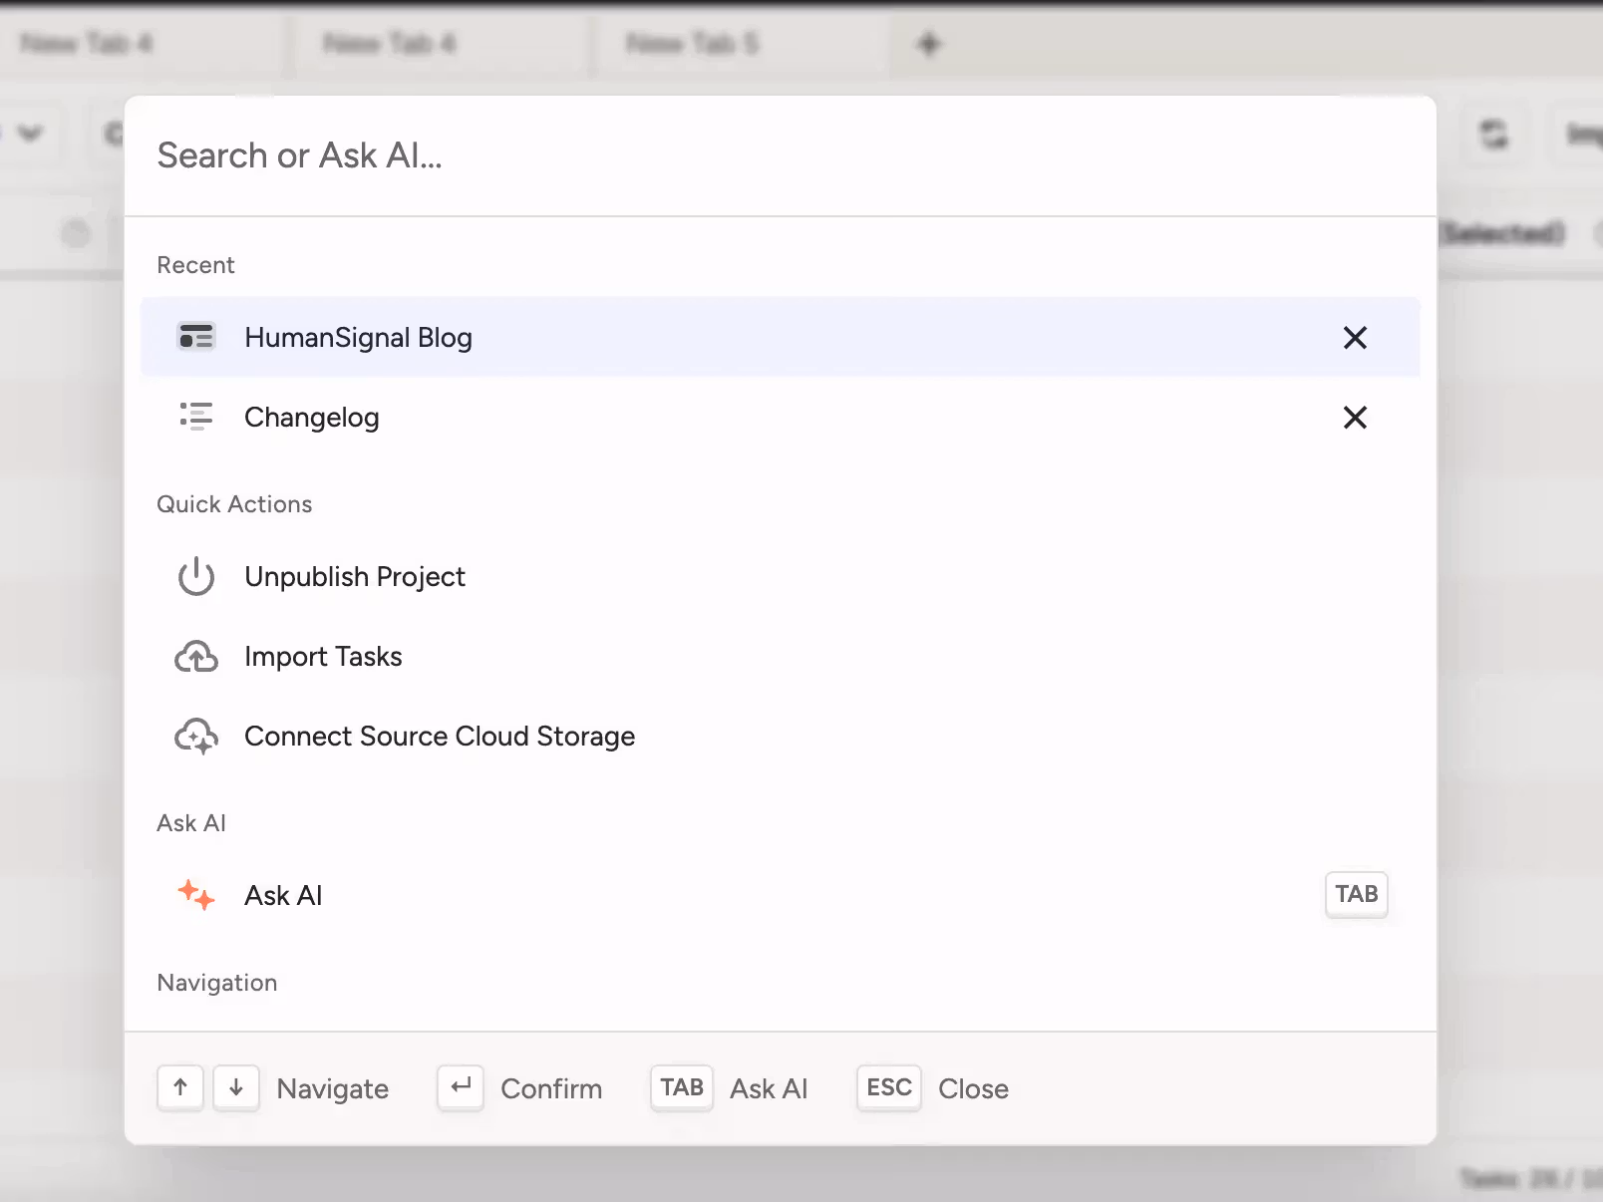1603x1202 pixels.
Task: Click the ESC Close control
Action: click(x=887, y=1088)
